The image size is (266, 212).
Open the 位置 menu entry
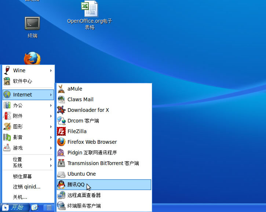pos(28,159)
